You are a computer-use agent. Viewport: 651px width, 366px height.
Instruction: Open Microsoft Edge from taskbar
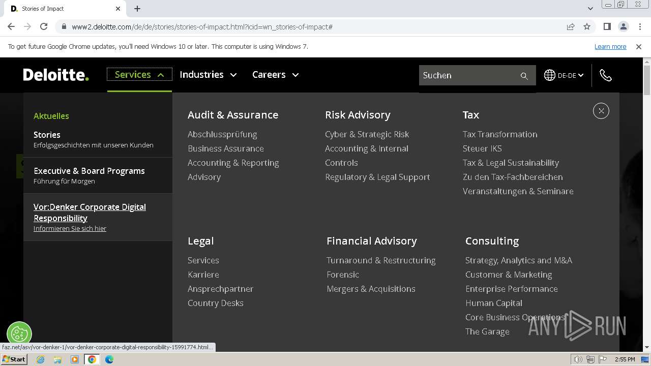pos(109,359)
